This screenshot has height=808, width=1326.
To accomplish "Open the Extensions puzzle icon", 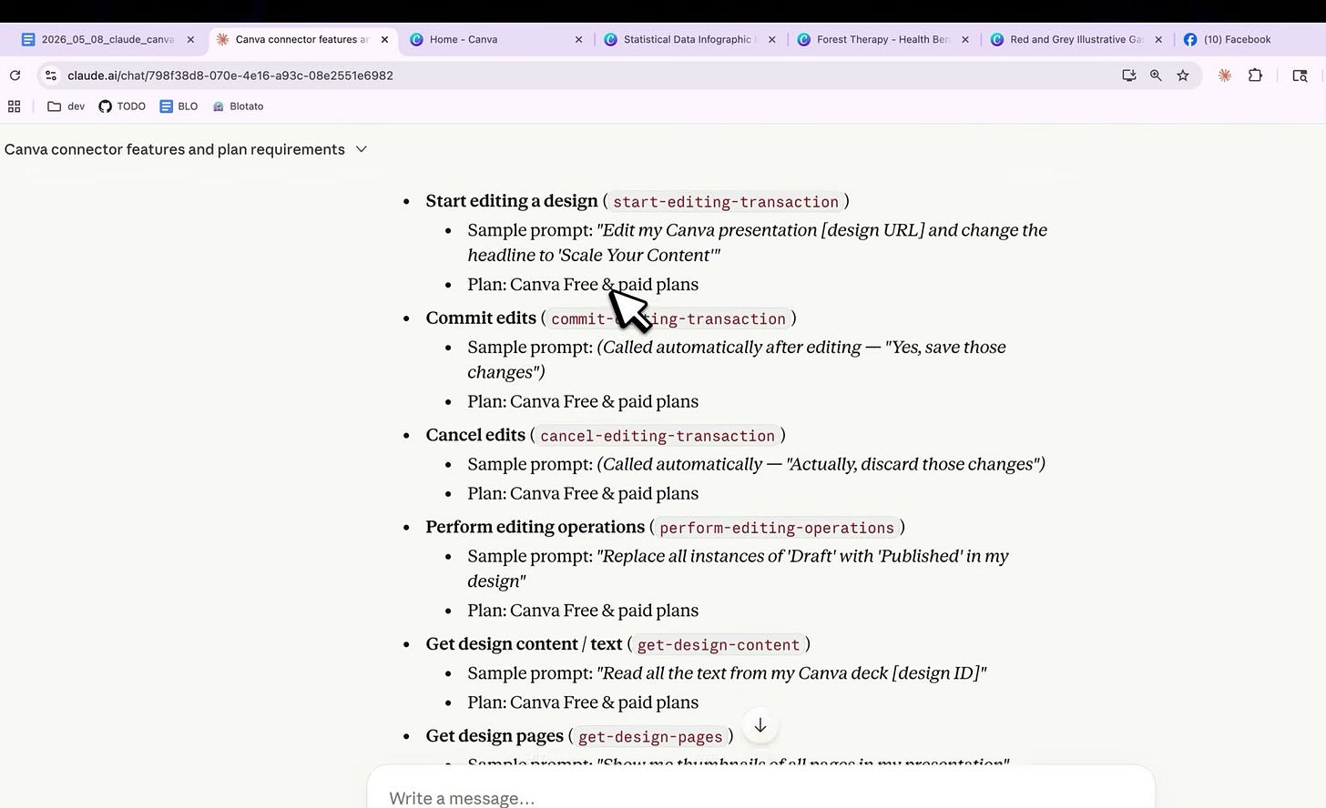I will pyautogui.click(x=1255, y=76).
